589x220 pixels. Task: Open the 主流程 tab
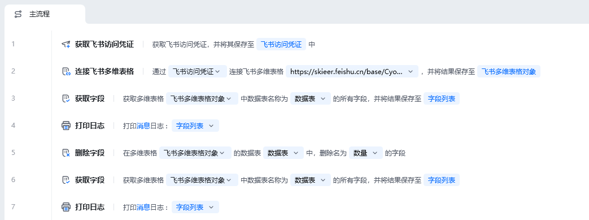coord(45,14)
